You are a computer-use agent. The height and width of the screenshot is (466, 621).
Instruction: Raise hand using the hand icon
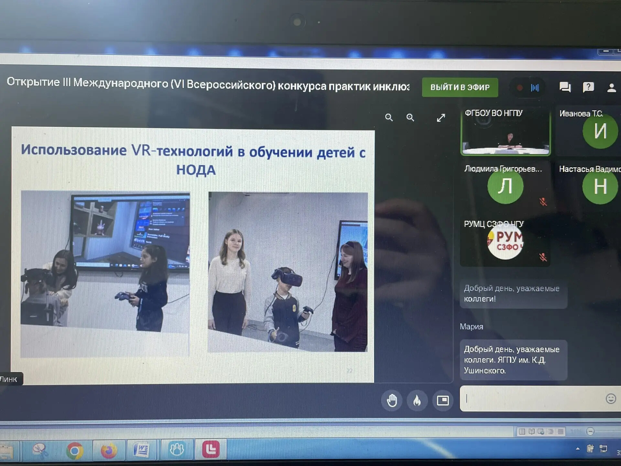point(392,401)
